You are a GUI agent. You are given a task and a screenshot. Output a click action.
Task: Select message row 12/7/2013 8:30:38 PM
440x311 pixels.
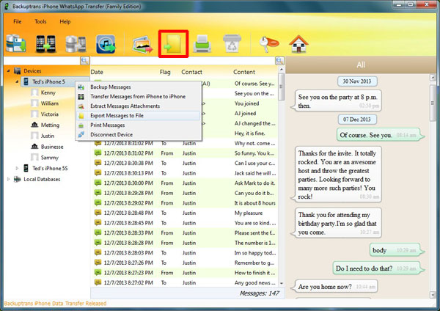pos(185,164)
